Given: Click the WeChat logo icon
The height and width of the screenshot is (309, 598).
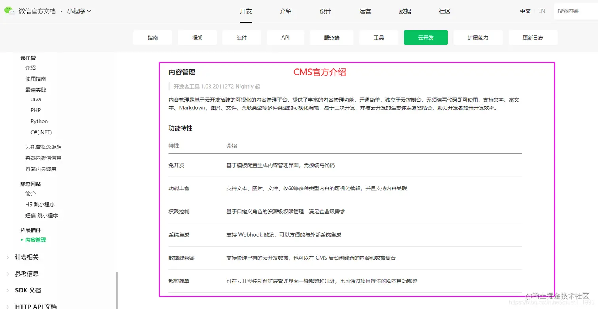Looking at the screenshot, I should [10, 11].
